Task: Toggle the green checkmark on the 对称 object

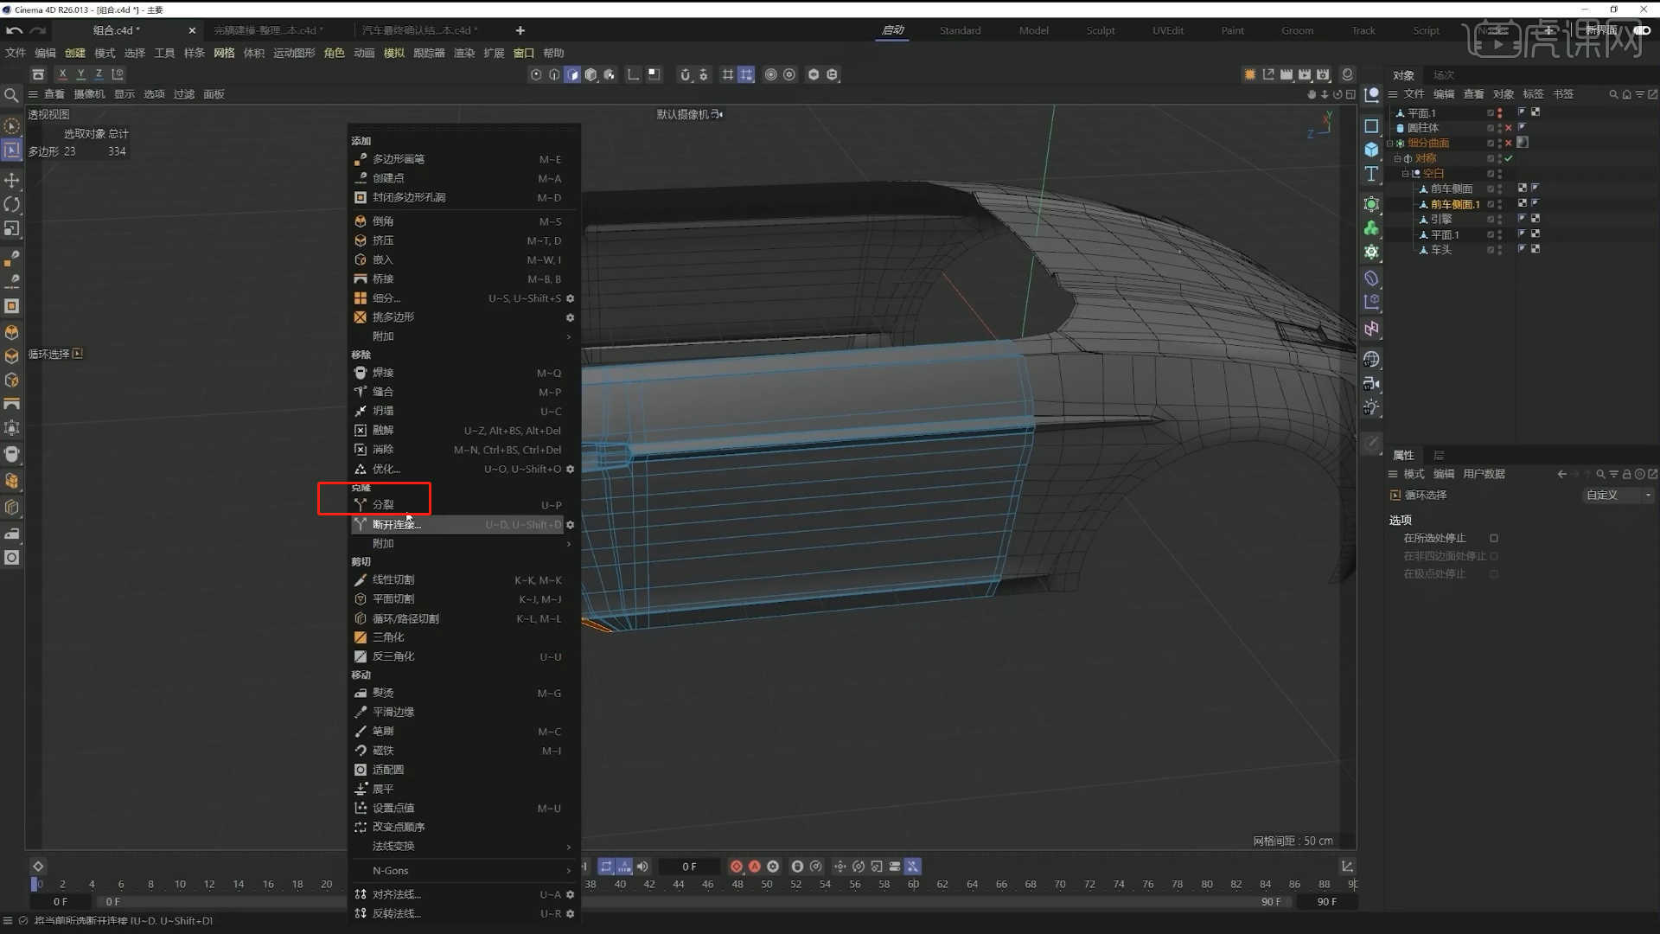Action: point(1509,158)
